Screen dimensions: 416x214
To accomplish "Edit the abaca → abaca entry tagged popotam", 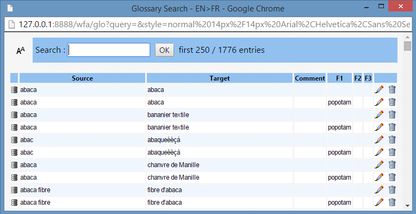I will (x=379, y=102).
